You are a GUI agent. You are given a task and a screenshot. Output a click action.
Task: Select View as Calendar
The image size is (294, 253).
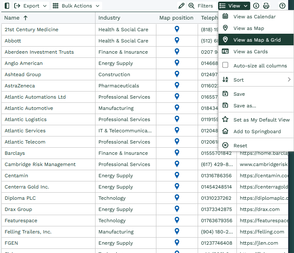coord(254,17)
